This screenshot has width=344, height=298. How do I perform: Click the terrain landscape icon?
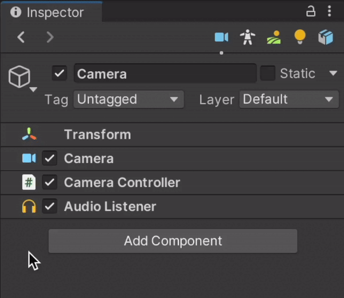[274, 38]
